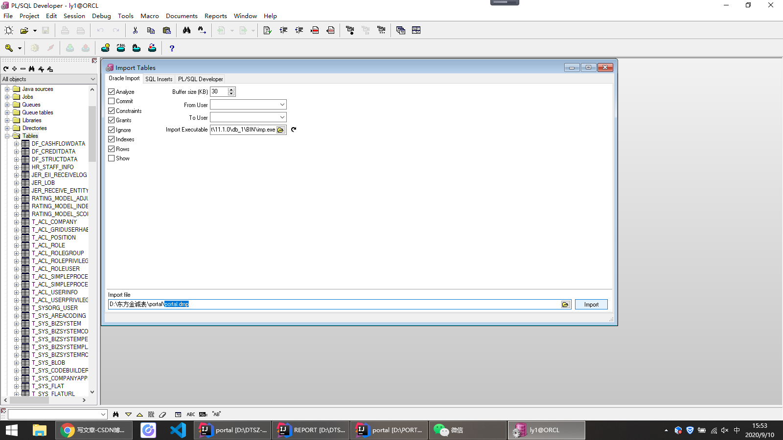Click the Paste toolbar icon
This screenshot has width=783, height=440.
click(x=166, y=30)
